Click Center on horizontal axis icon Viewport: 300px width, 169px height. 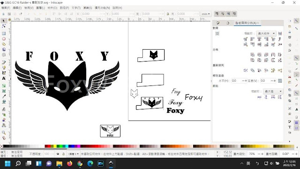[x=259, y=45]
